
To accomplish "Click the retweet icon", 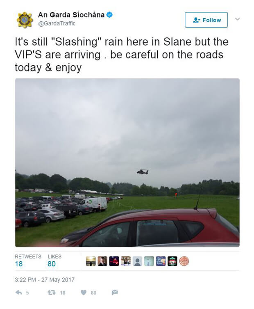I will (51, 293).
